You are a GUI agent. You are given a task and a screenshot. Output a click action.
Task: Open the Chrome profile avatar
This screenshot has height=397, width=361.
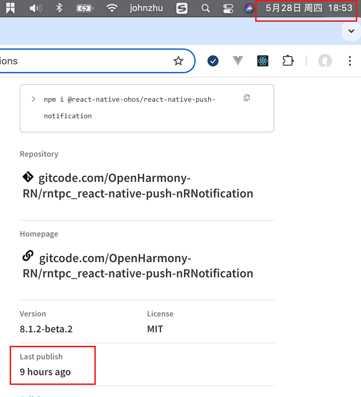325,61
